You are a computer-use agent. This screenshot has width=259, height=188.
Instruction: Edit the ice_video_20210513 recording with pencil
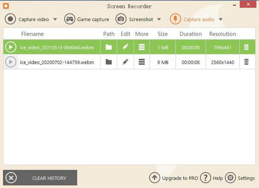point(125,47)
